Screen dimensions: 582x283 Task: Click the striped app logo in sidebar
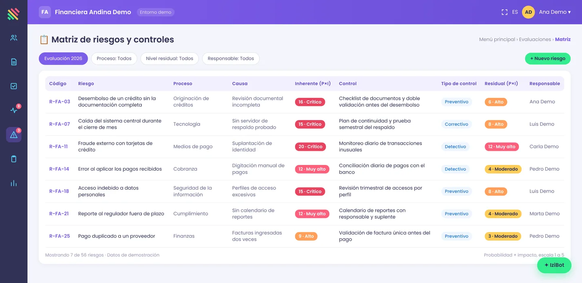click(x=13, y=14)
